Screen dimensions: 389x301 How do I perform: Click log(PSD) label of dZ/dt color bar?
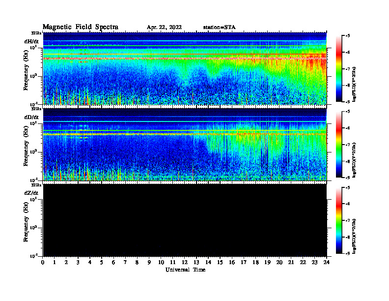point(355,236)
